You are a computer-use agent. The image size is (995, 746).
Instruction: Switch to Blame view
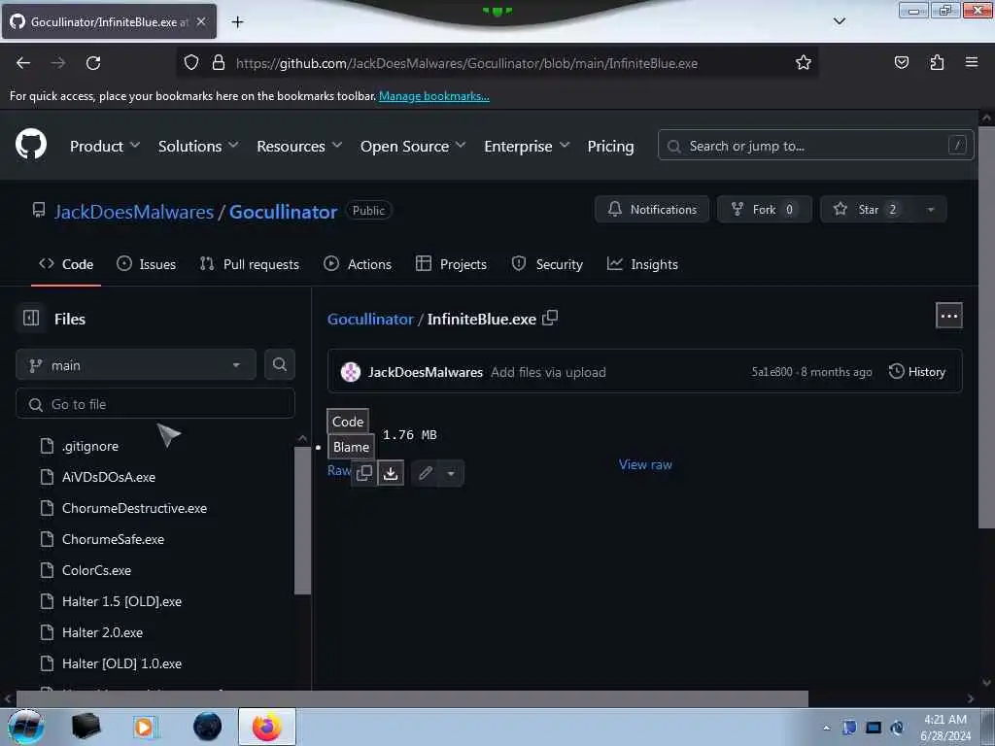tap(351, 447)
